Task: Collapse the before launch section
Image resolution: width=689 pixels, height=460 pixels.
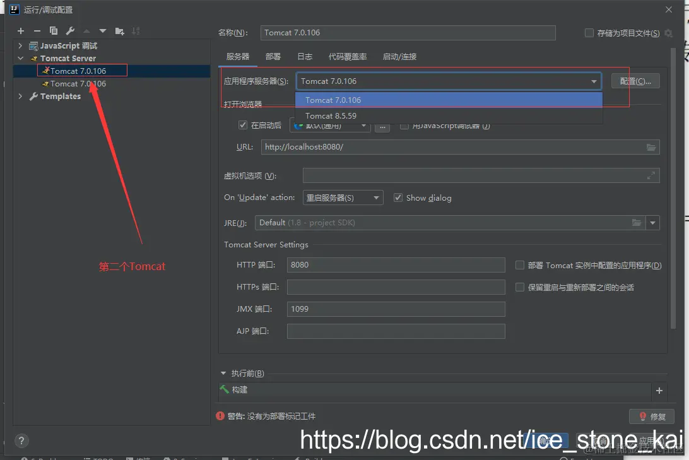Action: pos(223,374)
